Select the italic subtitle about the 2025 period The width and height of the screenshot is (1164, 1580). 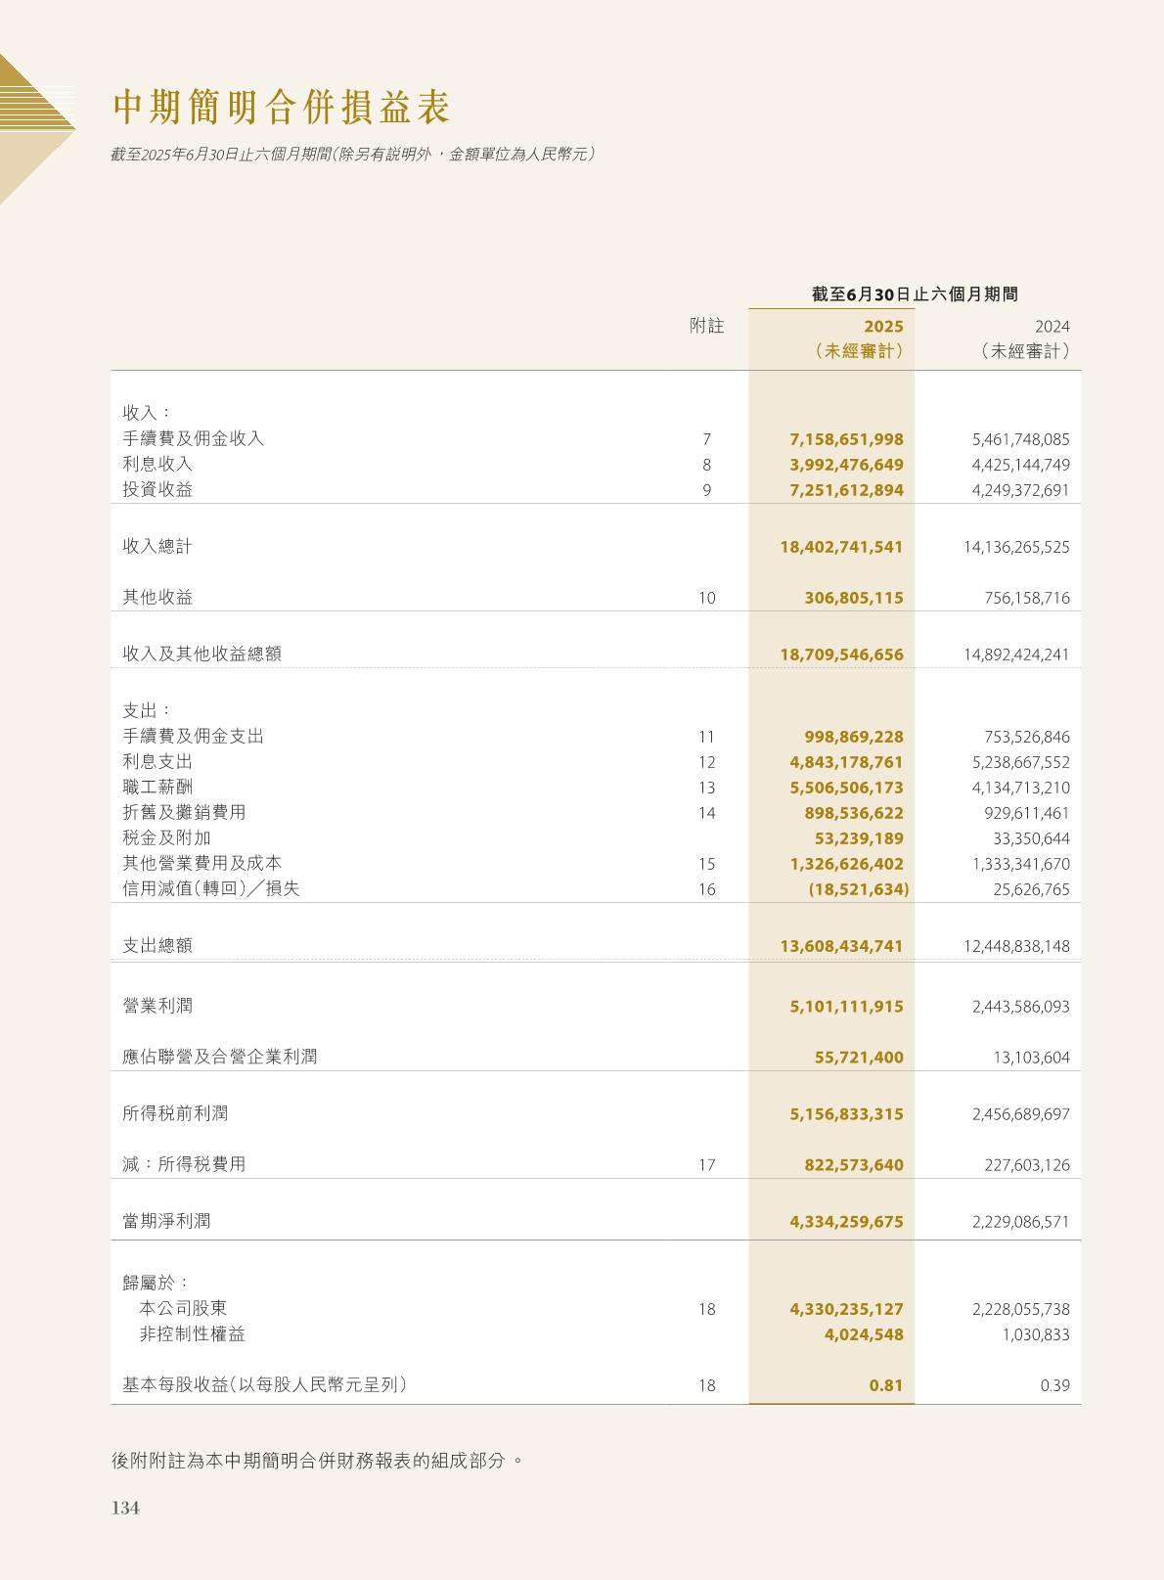coord(353,155)
